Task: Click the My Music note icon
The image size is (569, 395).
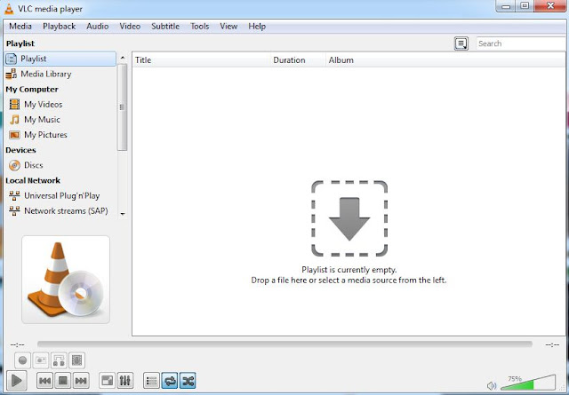Action: click(14, 120)
